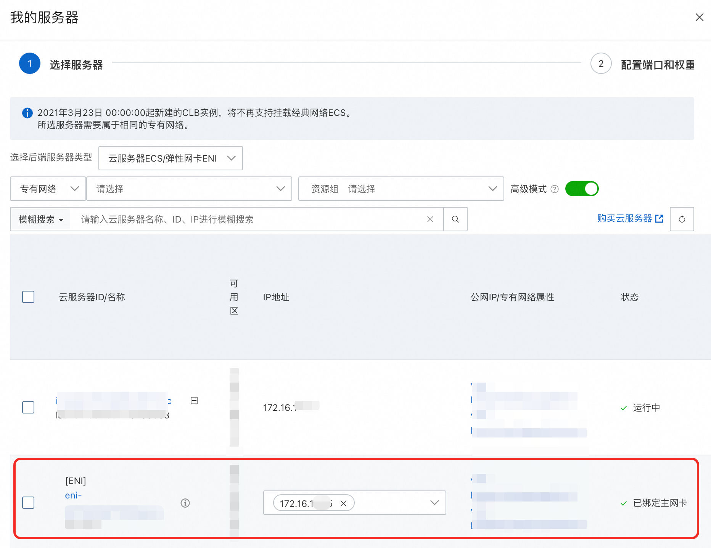Viewport: 711px width, 548px height.
Task: Click the [ENI] label
Action: pos(76,481)
